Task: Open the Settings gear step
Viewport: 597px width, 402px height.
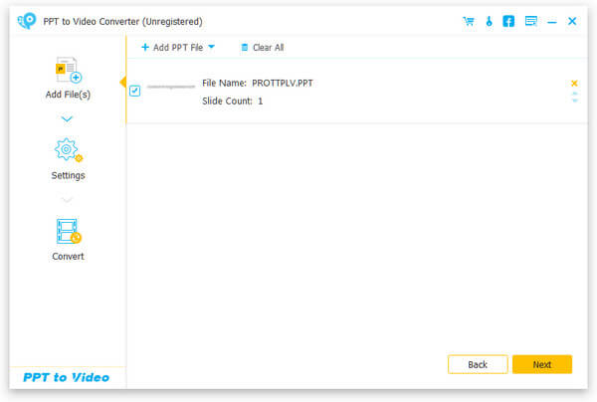Action: pos(68,152)
